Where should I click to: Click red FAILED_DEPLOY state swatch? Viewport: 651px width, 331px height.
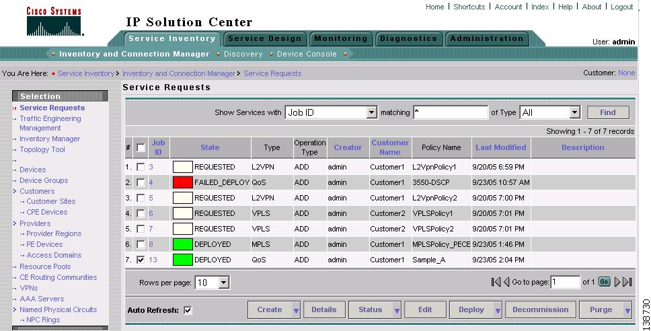(x=183, y=182)
